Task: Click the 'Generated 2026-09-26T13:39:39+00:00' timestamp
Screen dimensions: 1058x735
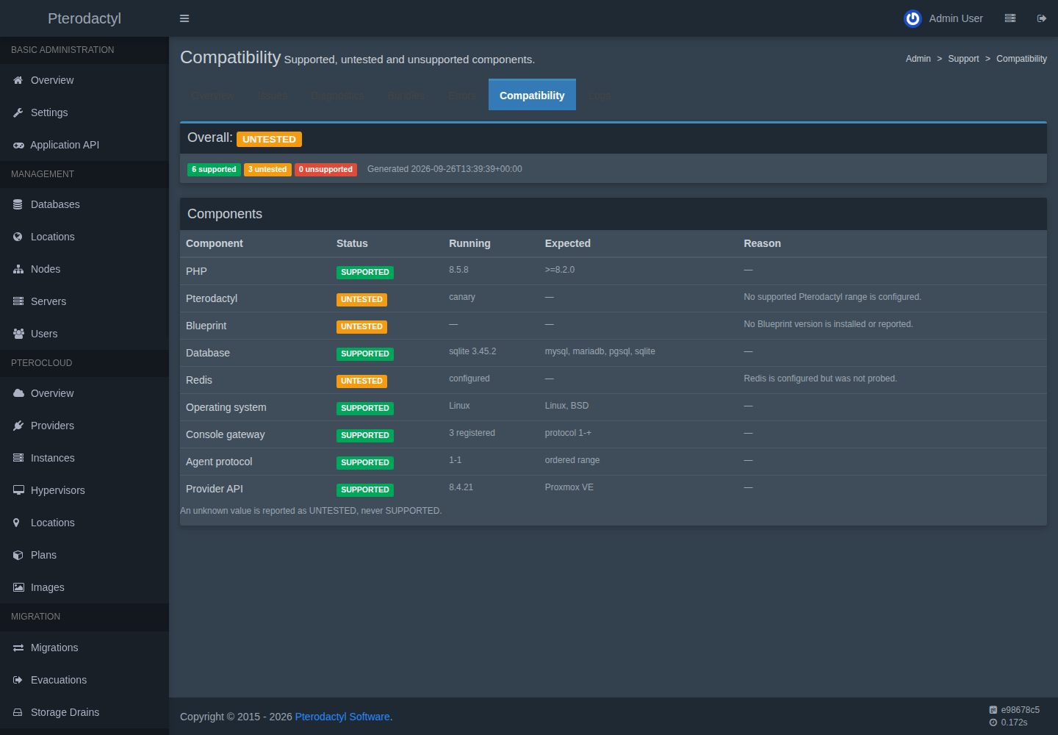Action: coord(445,169)
